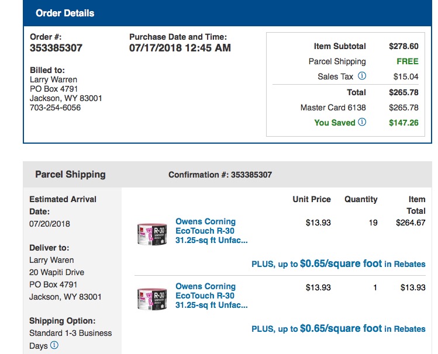Viewport: 438px width, 354px height.
Task: Click the $264.67 item total
Action: (x=411, y=223)
